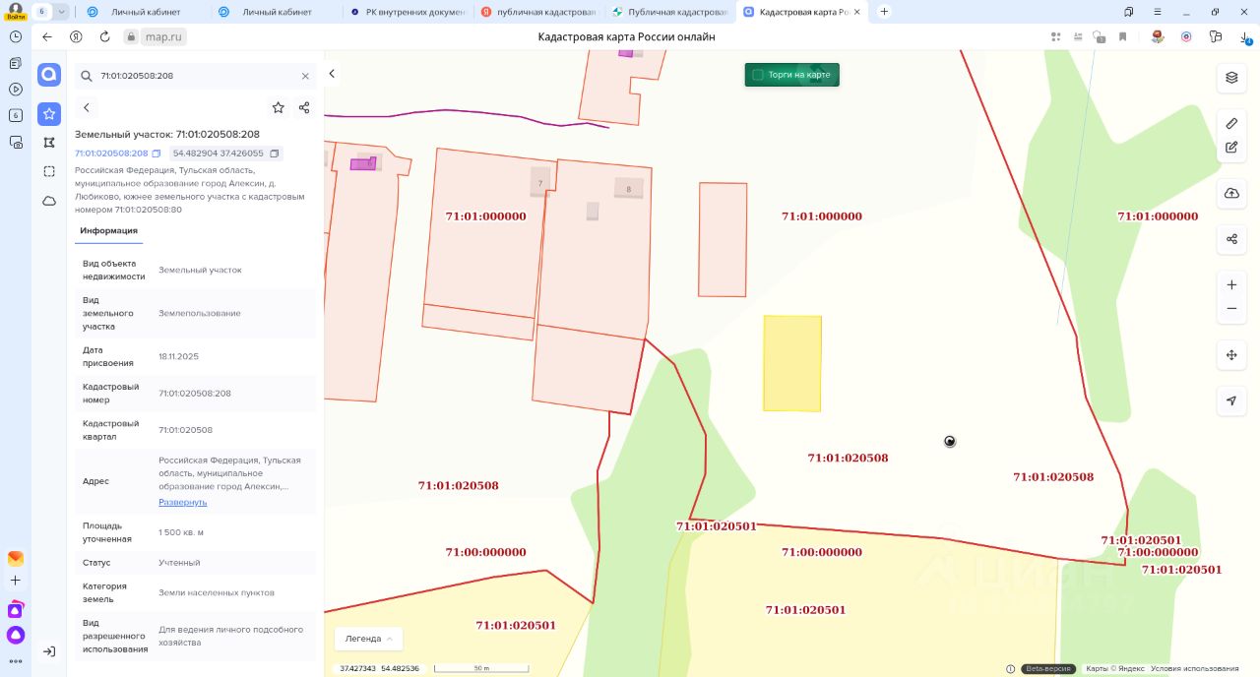Click the 'Землепользование' value

(x=200, y=313)
